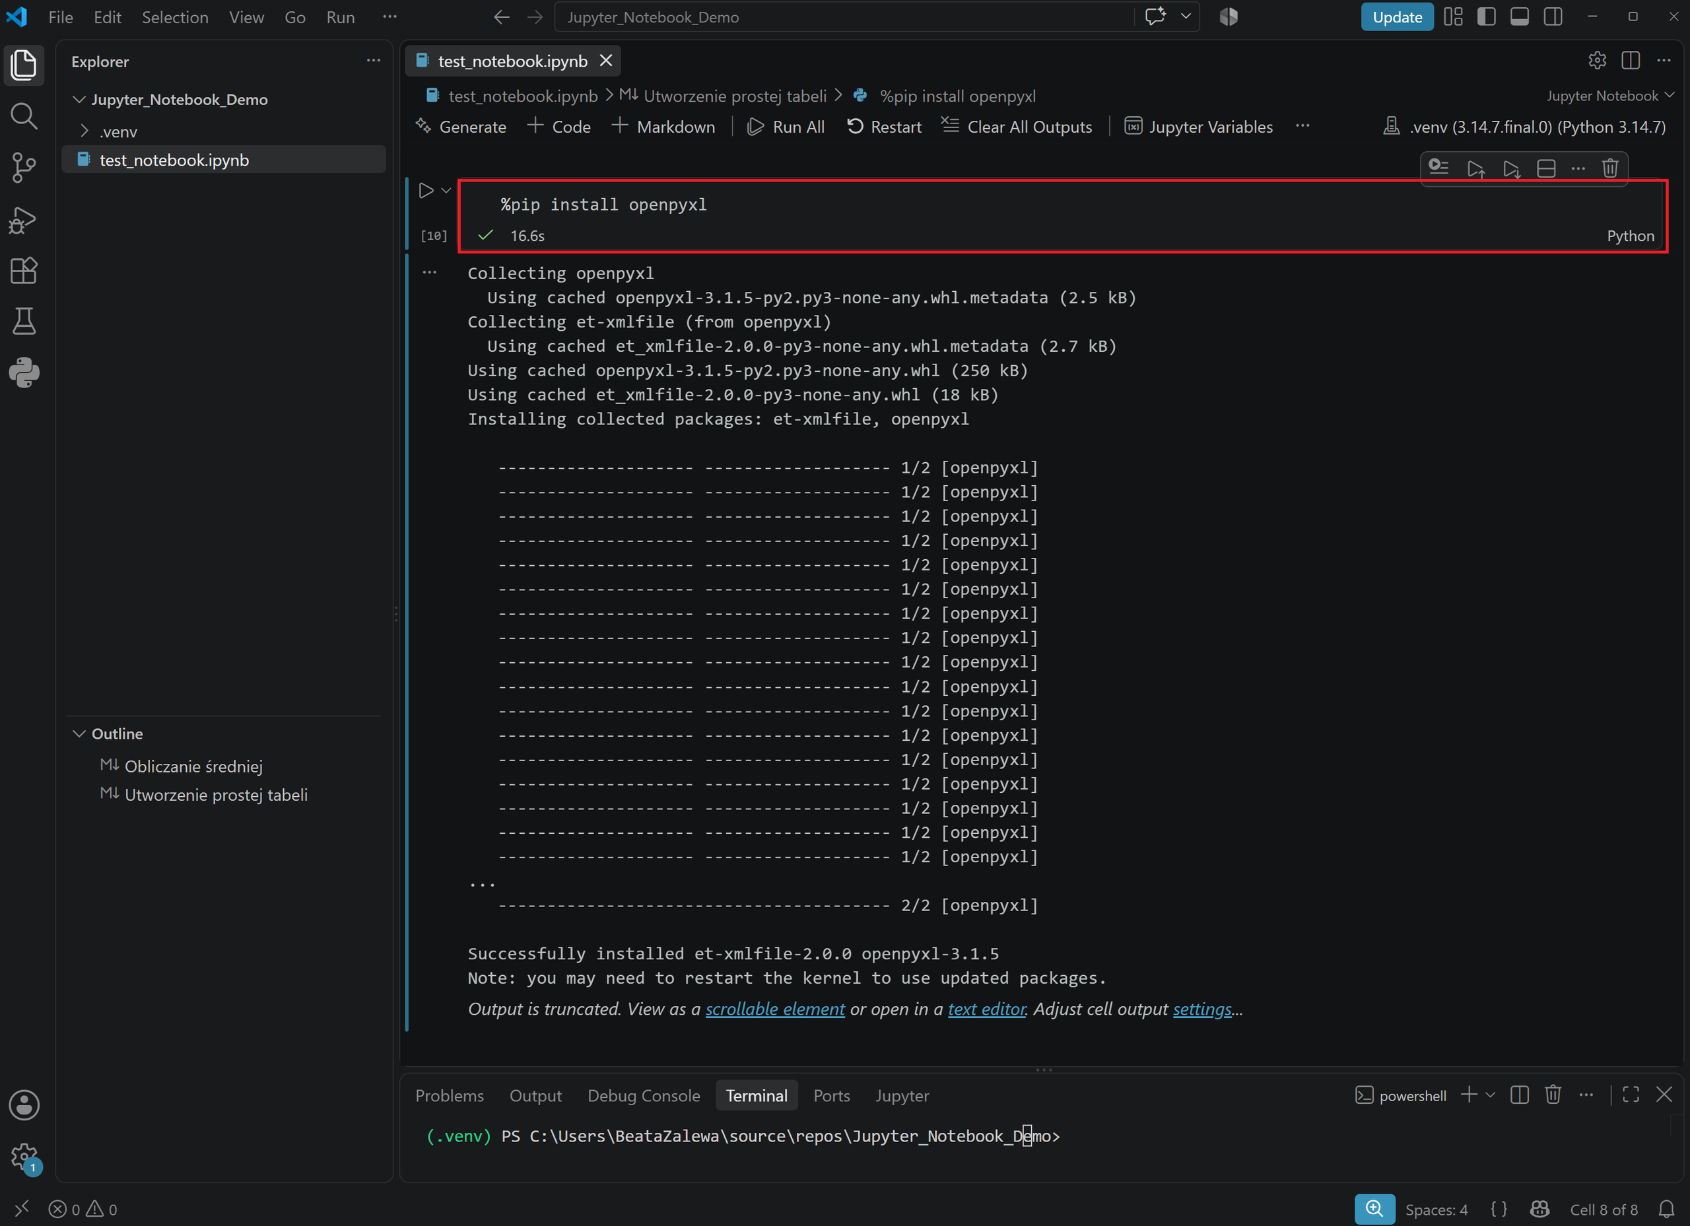
Task: Open the scrollable element link
Action: [x=775, y=1008]
